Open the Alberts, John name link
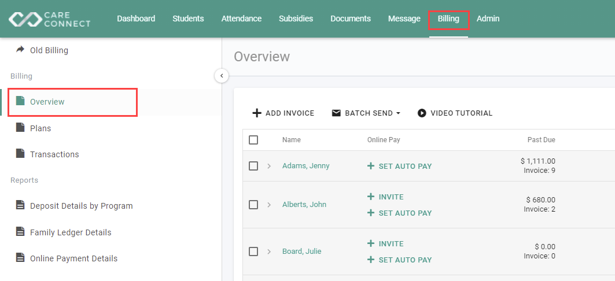615x281 pixels. [x=304, y=204]
